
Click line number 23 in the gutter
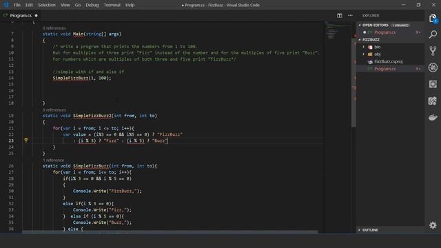11,141
